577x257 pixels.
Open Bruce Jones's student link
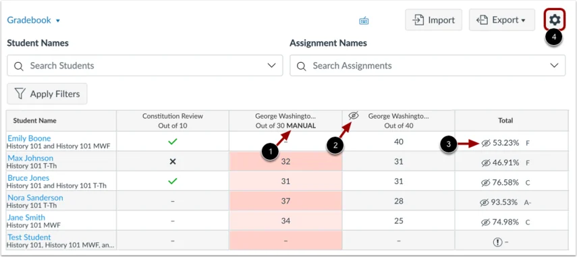pyautogui.click(x=28, y=178)
